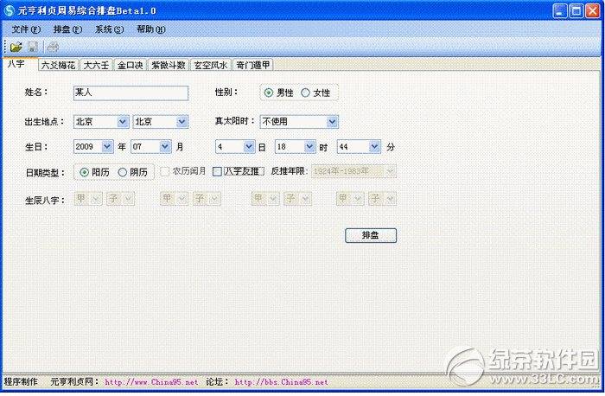Click the print toolbar icon

point(54,46)
